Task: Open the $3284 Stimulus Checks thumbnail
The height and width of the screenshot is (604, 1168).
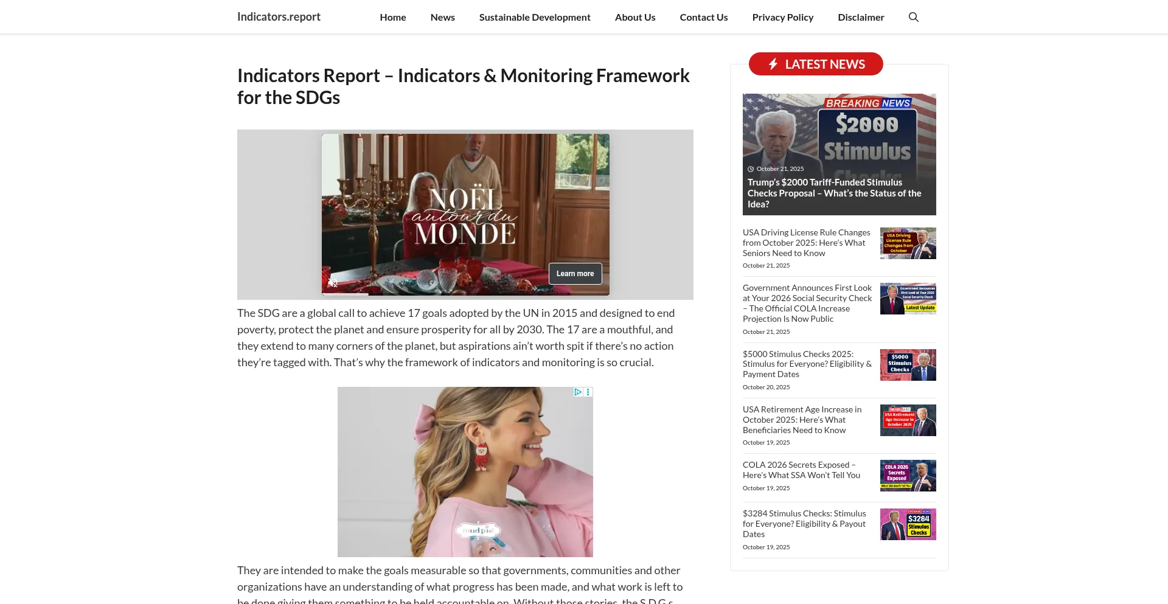Action: click(908, 524)
